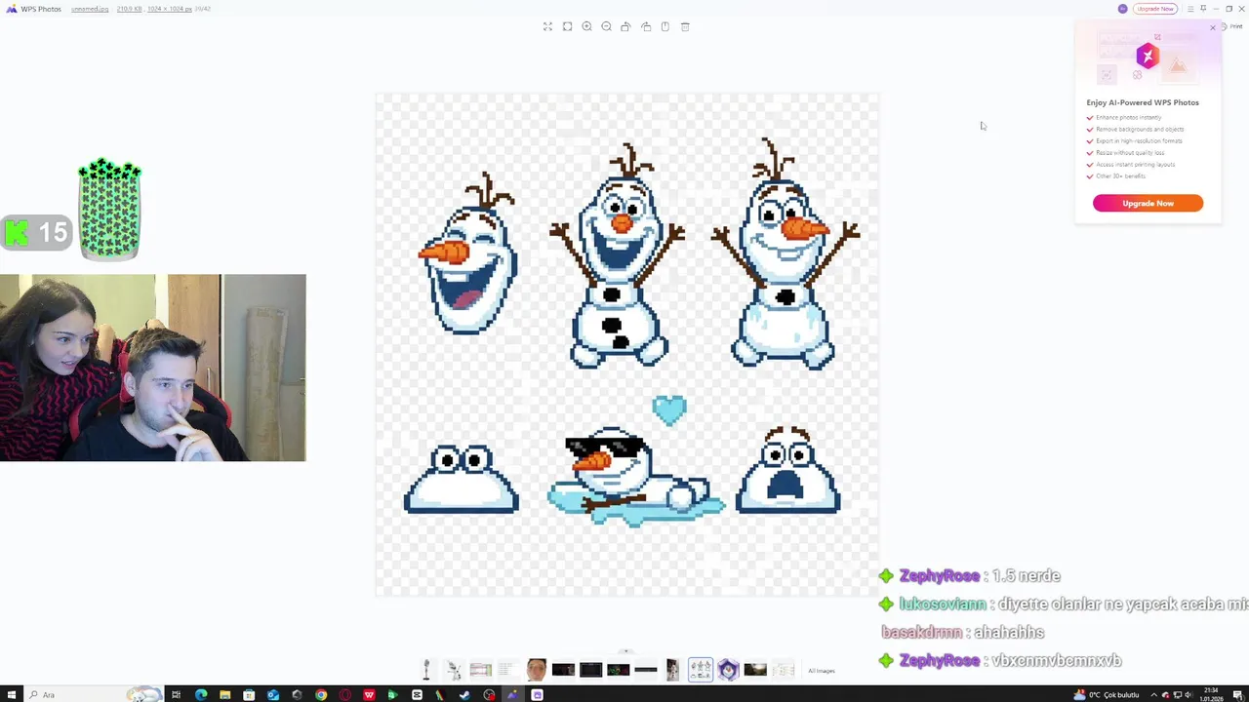Click Resize without quality loss text

(x=1130, y=153)
